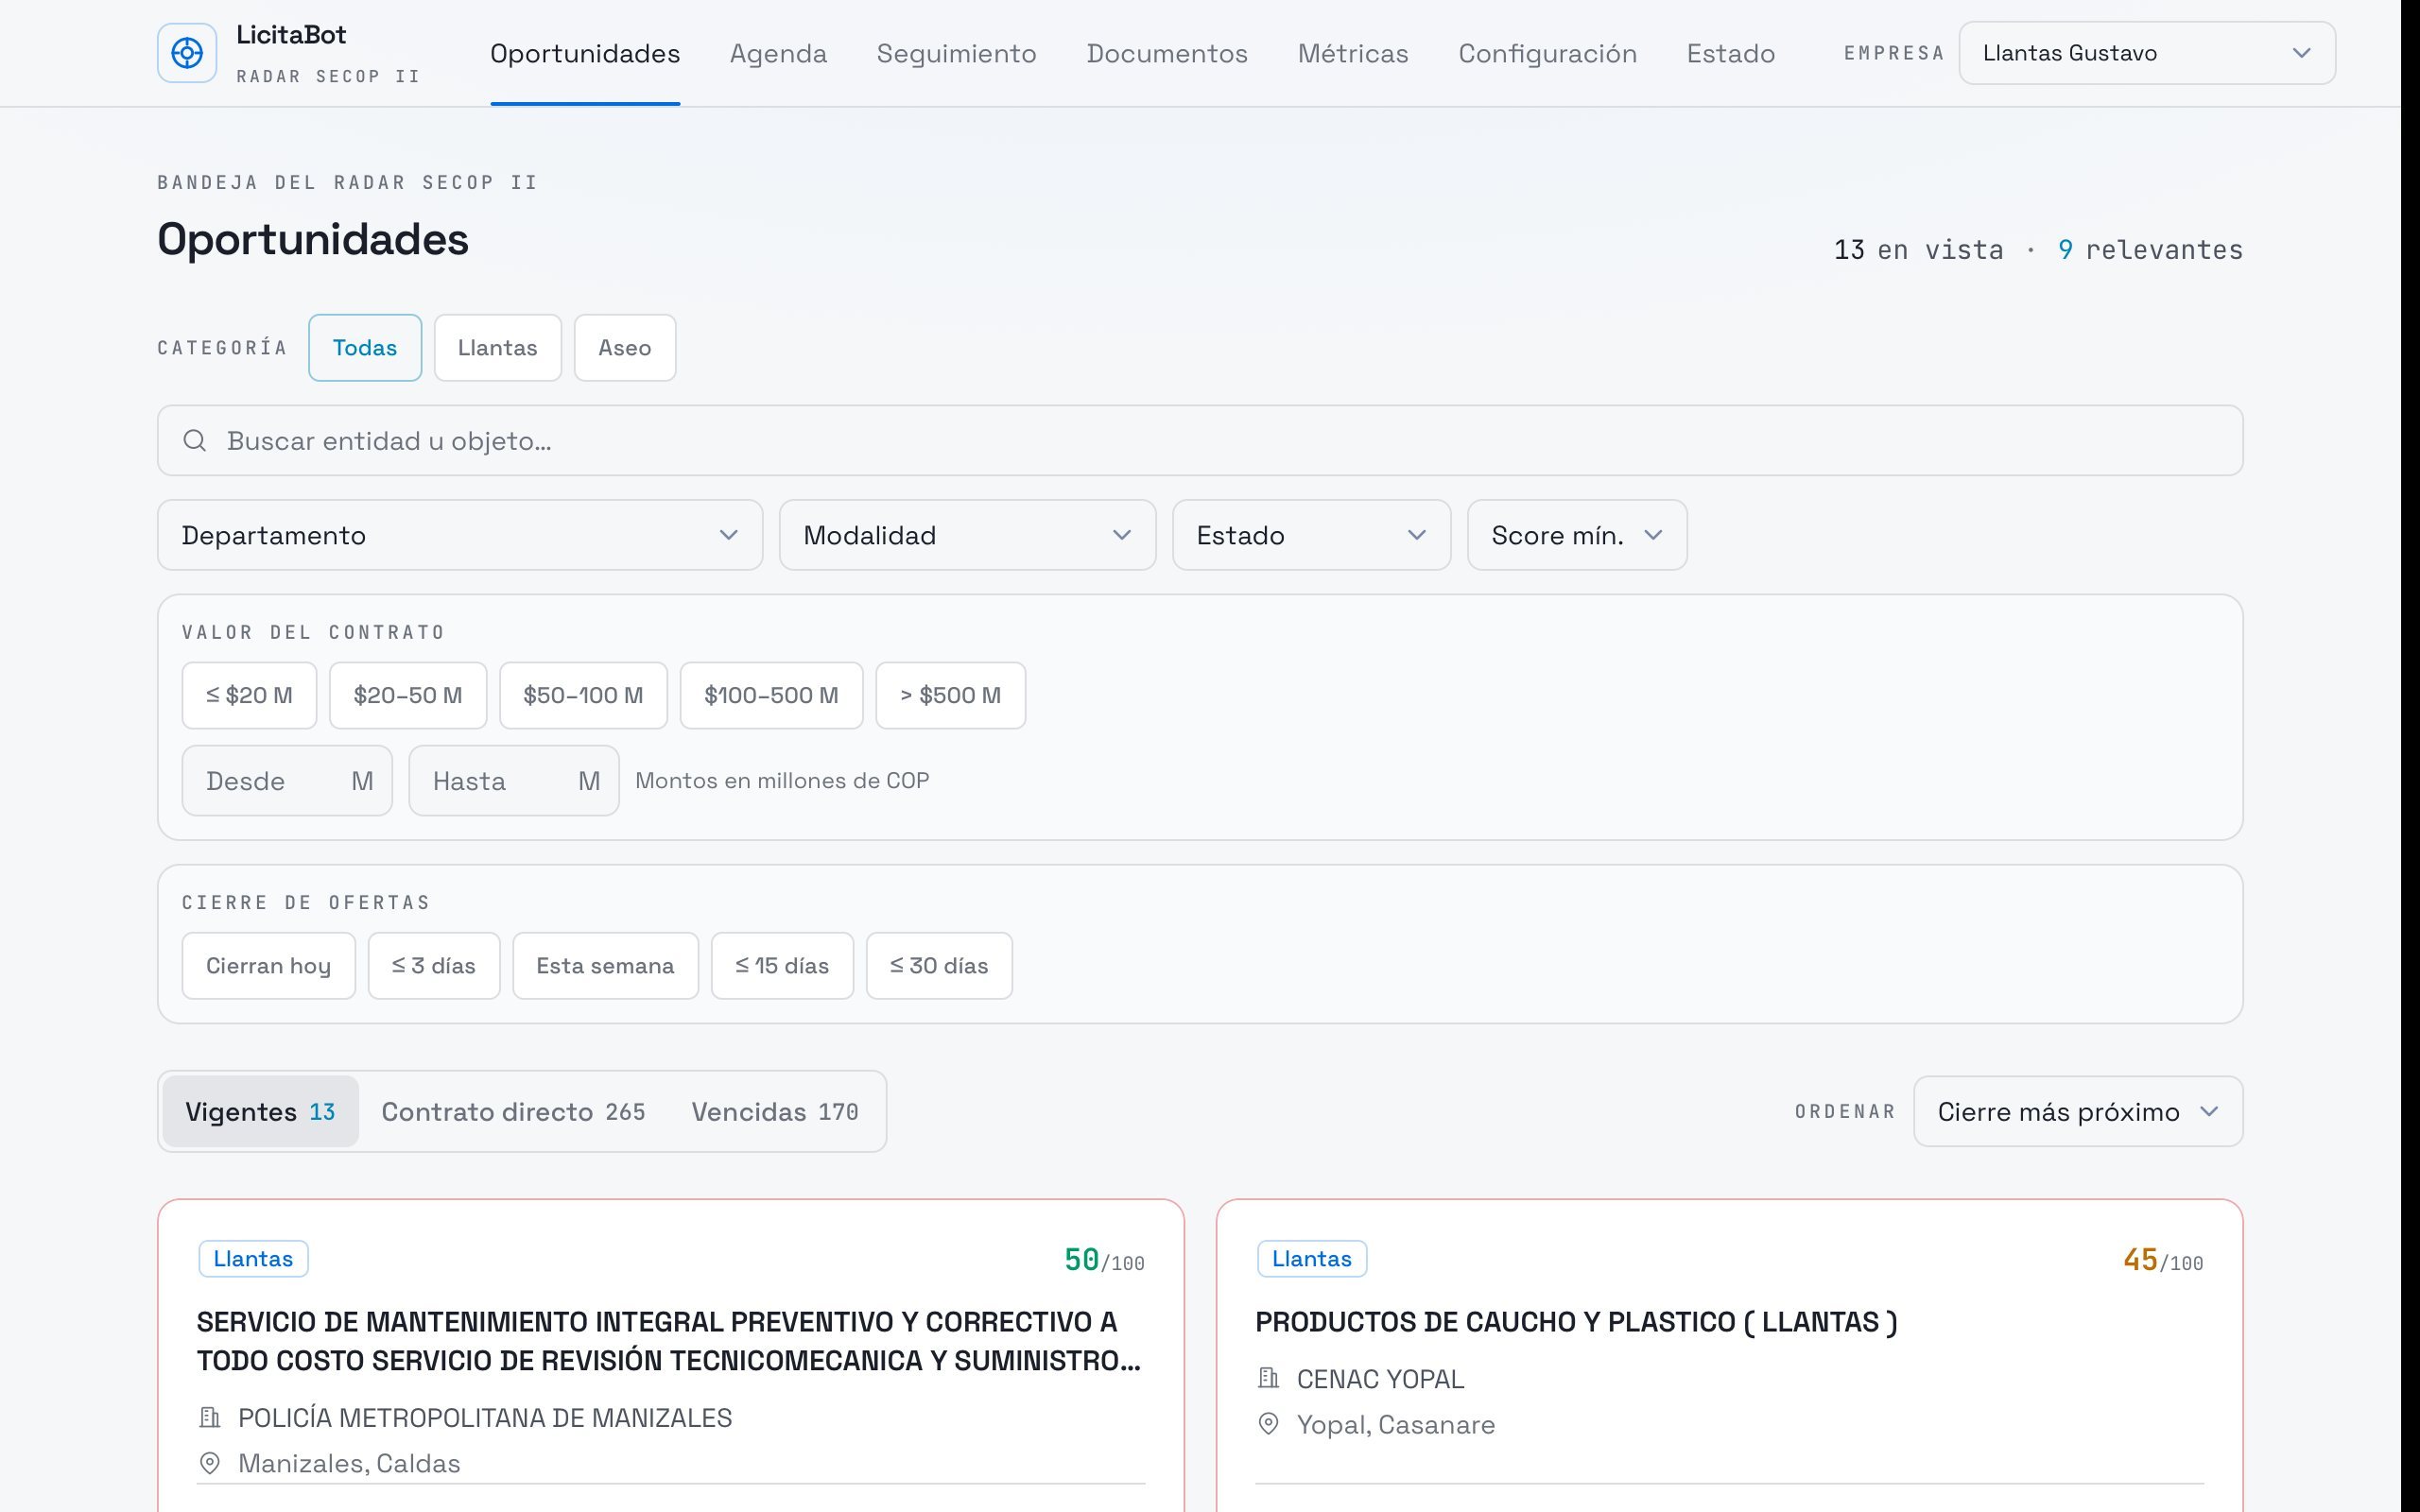Toggle the $50–100 M value filter

pyautogui.click(x=583, y=695)
